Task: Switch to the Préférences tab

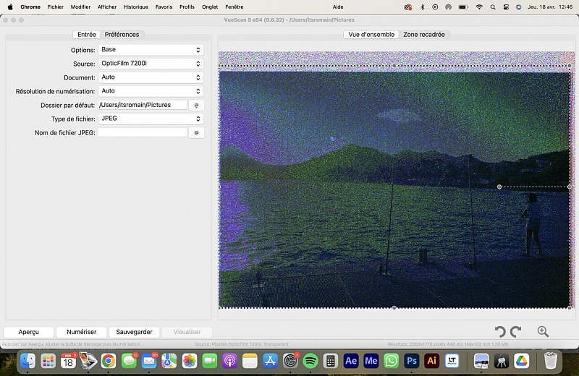Action: 122,35
